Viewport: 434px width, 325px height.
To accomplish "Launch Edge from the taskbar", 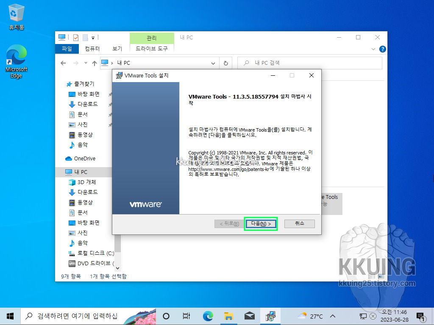I will tap(208, 316).
